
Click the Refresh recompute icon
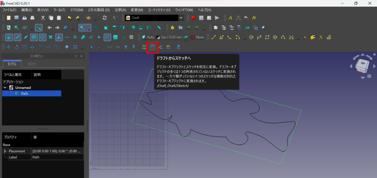pos(105,18)
